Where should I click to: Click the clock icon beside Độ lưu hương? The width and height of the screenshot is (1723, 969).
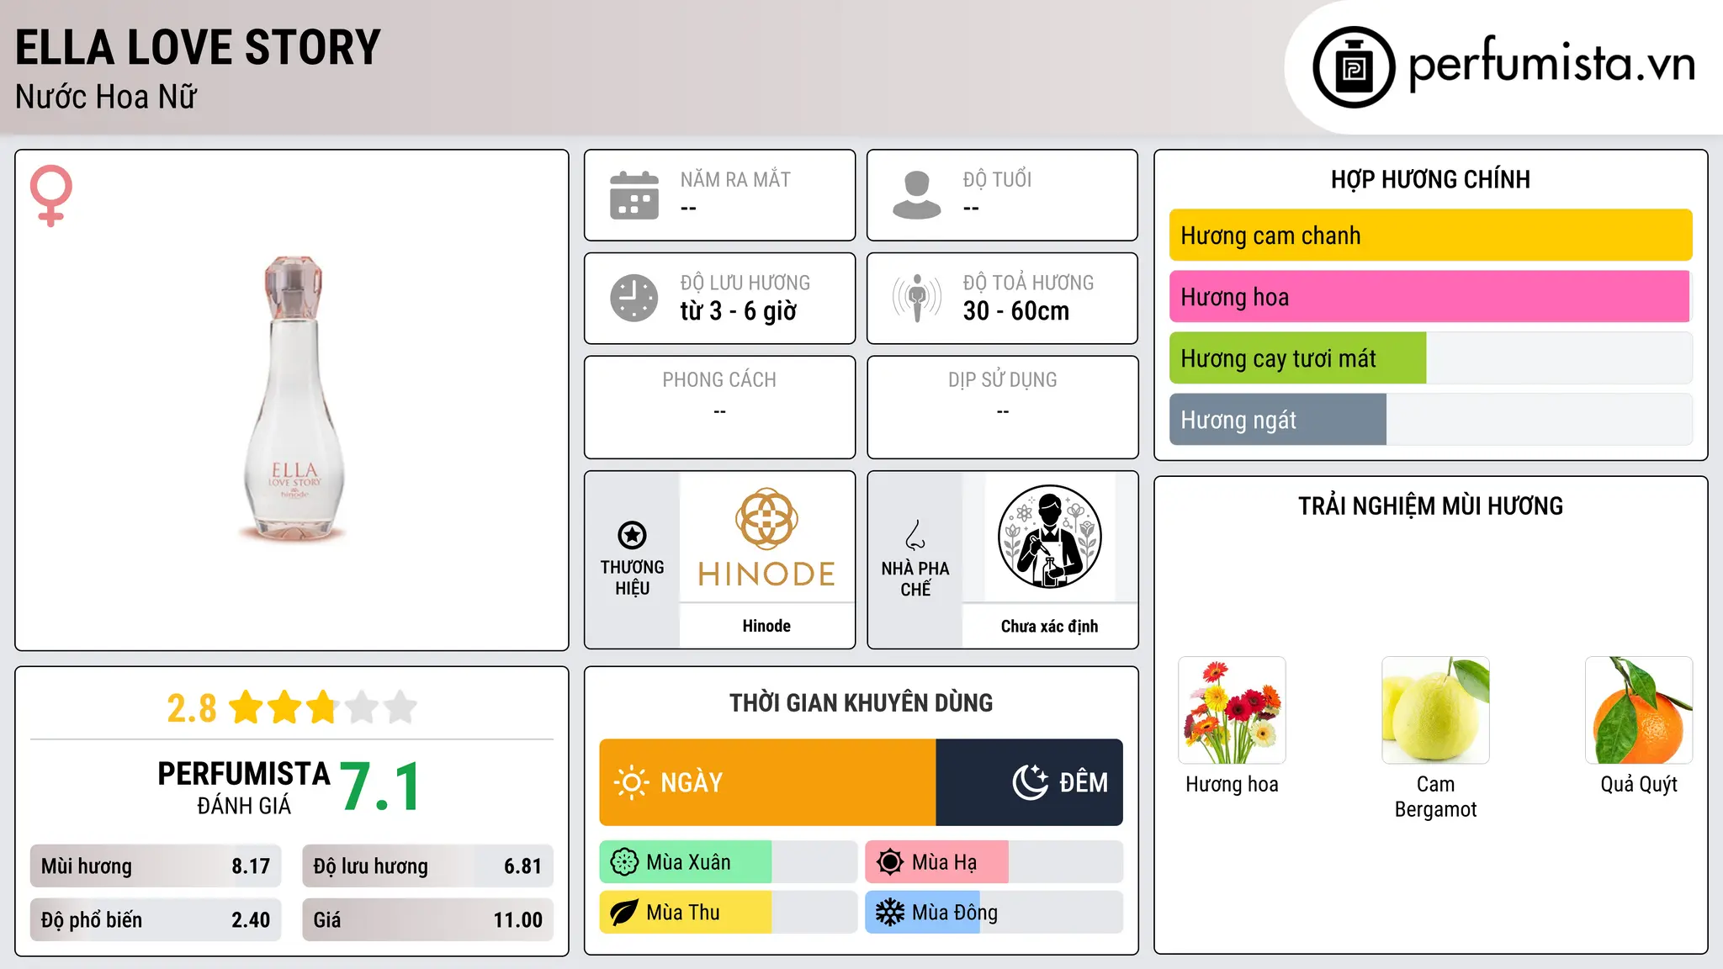[x=634, y=298]
